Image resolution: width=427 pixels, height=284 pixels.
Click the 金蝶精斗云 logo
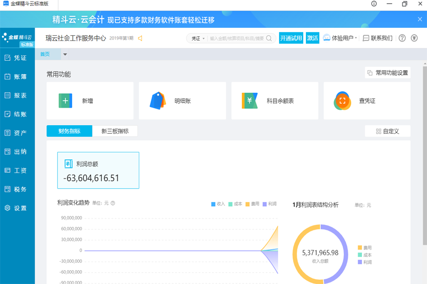point(18,38)
